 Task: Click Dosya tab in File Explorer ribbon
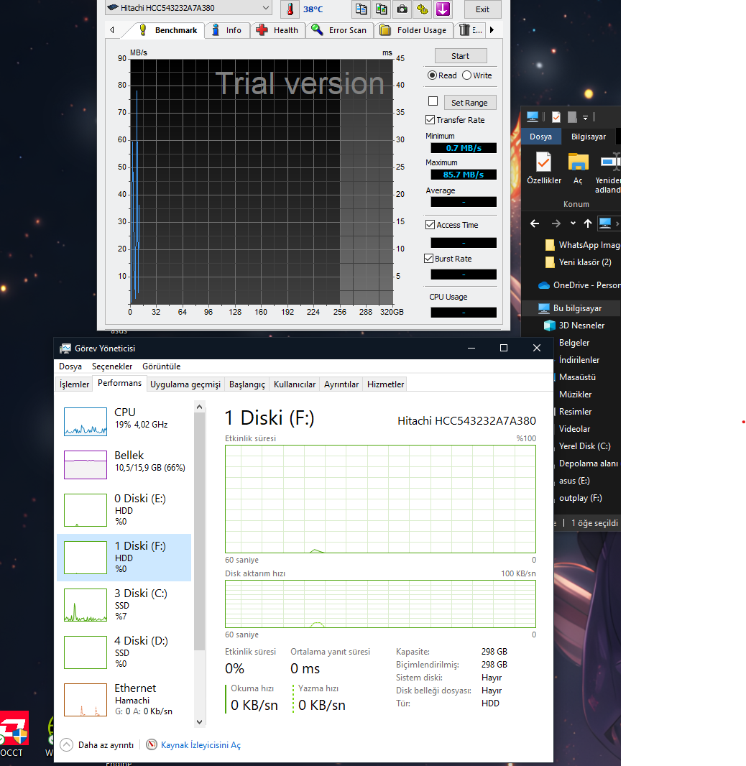click(x=540, y=137)
